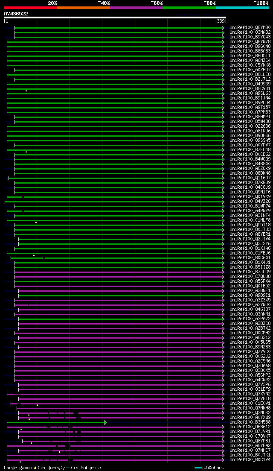The height and width of the screenshot is (471, 273).
Task: Click UniRef100_B3H5B8 label
Action: 250,422
